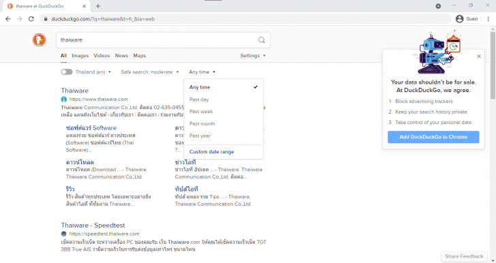This screenshot has width=496, height=263.
Task: Click the DuckDuckGo logo home icon
Action: (x=40, y=40)
